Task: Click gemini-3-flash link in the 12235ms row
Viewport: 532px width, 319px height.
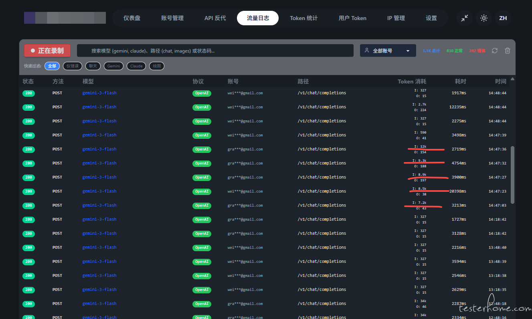Action: click(99, 107)
